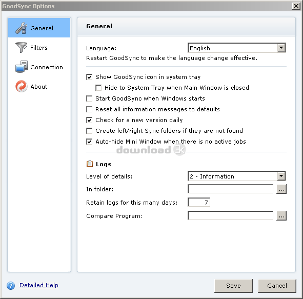Switch to the Connection section label
The height and width of the screenshot is (299, 303).
47,67
